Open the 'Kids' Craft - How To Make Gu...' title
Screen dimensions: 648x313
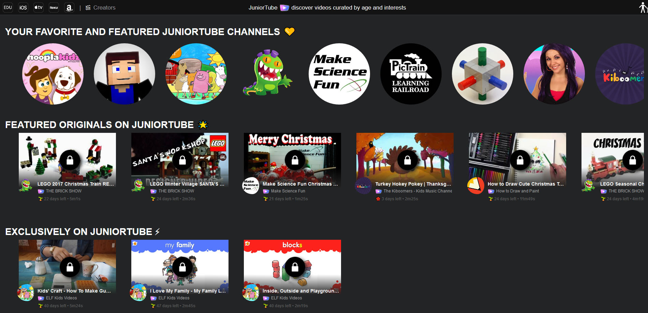(74, 291)
